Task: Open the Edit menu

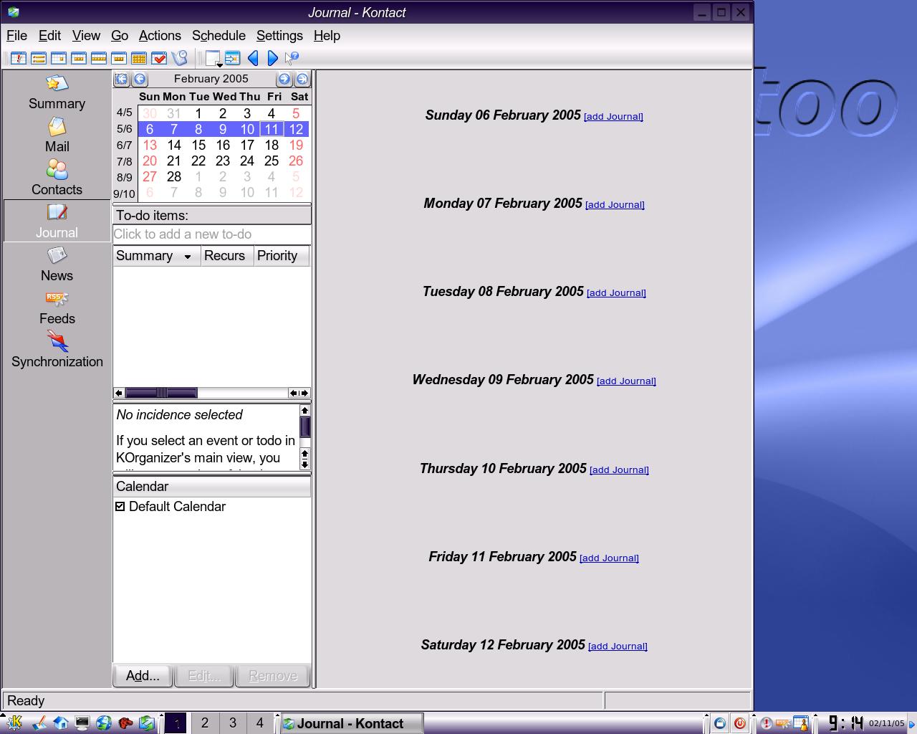Action: (49, 36)
